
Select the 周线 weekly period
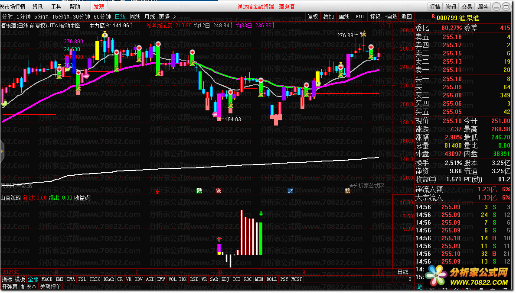coord(135,17)
